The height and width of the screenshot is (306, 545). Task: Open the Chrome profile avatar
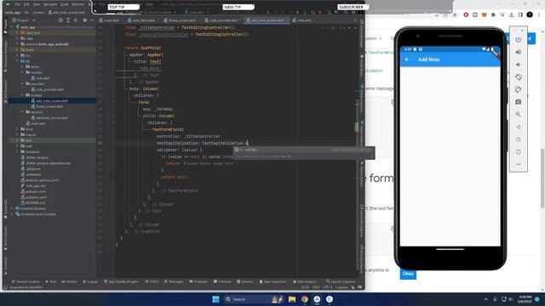point(530,14)
